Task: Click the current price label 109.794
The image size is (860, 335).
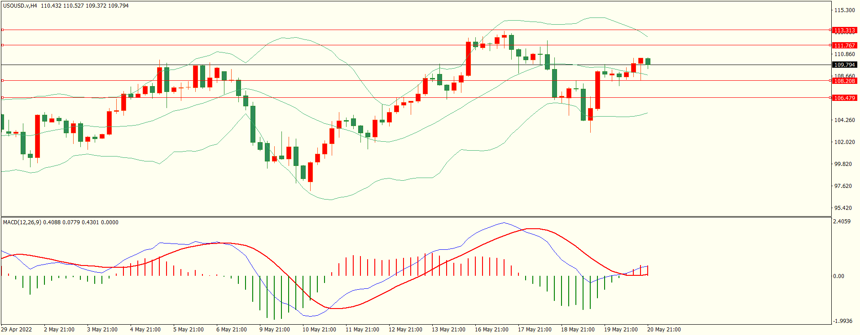Action: 844,65
